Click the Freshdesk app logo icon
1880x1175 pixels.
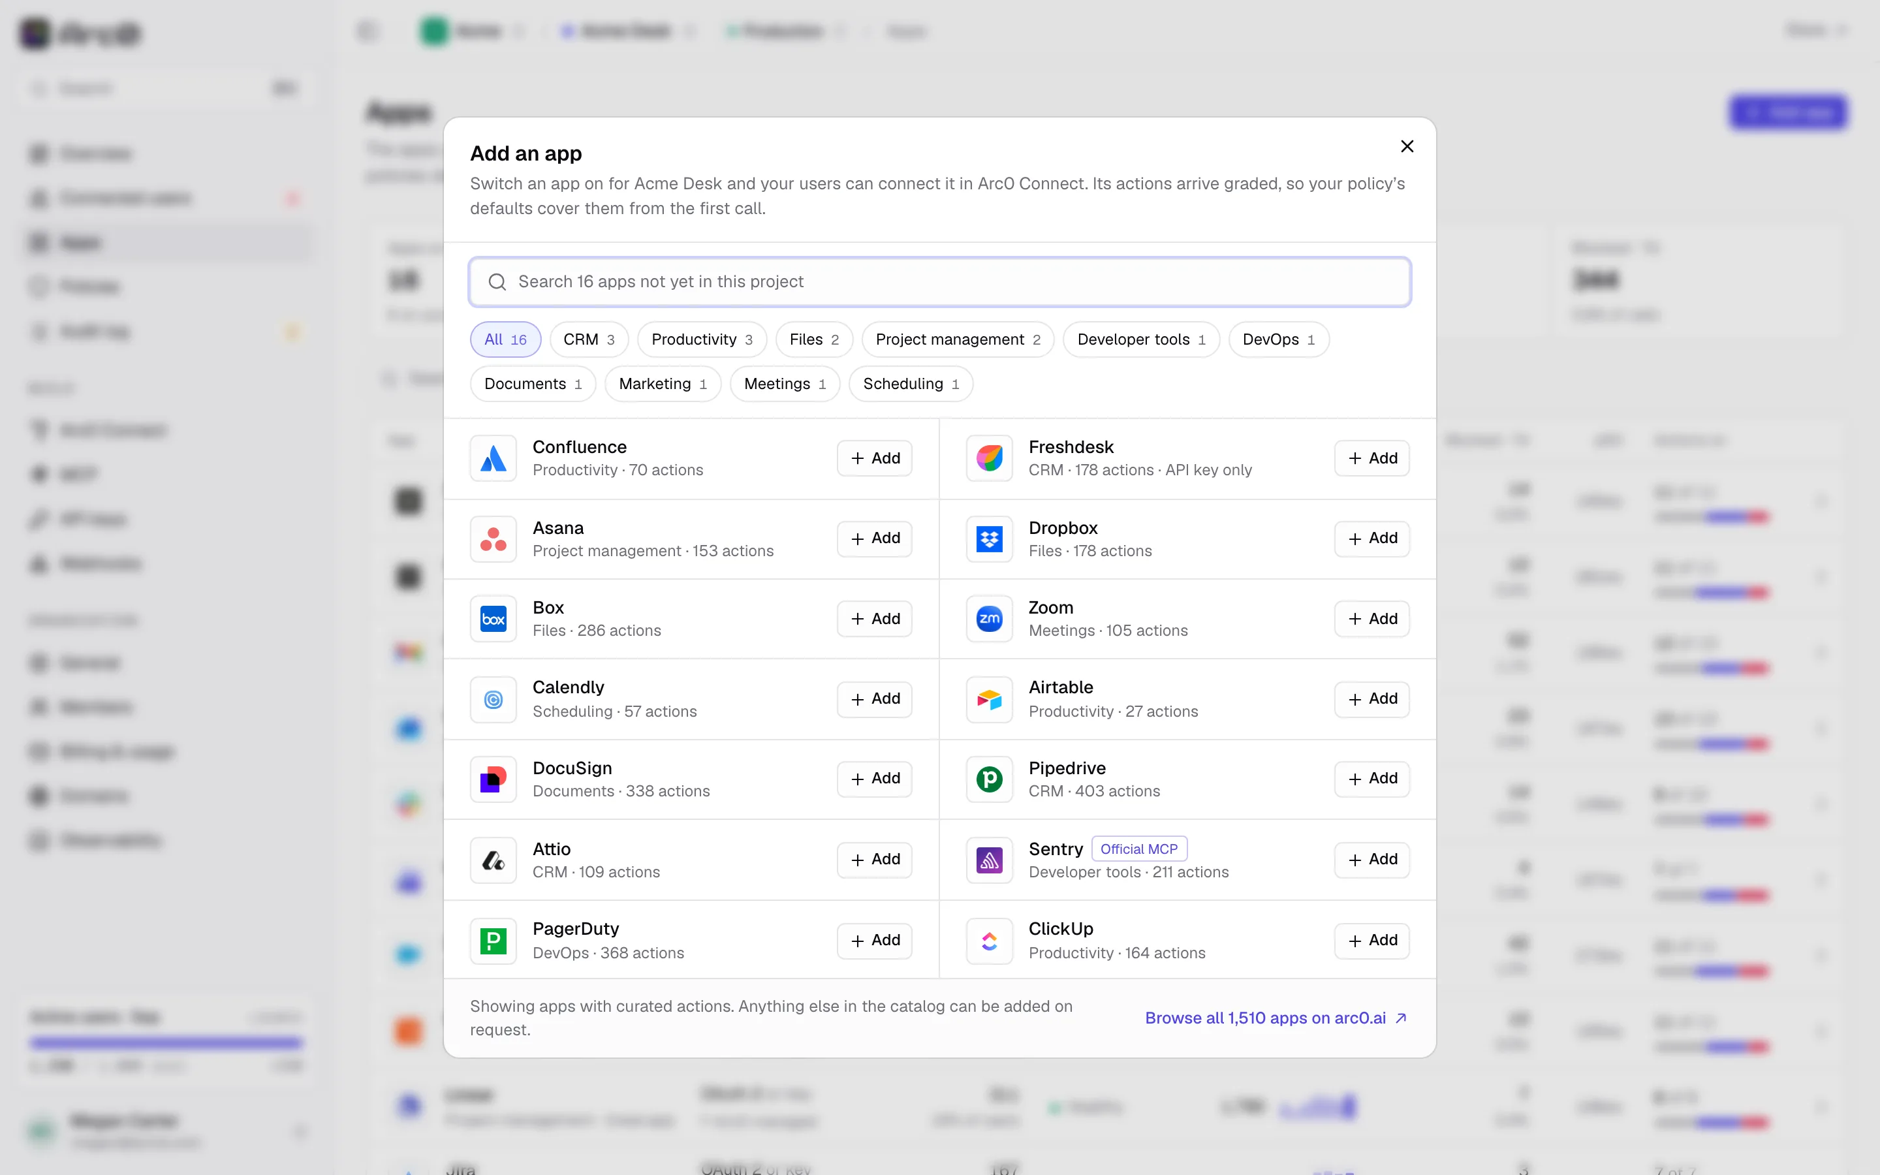(989, 458)
